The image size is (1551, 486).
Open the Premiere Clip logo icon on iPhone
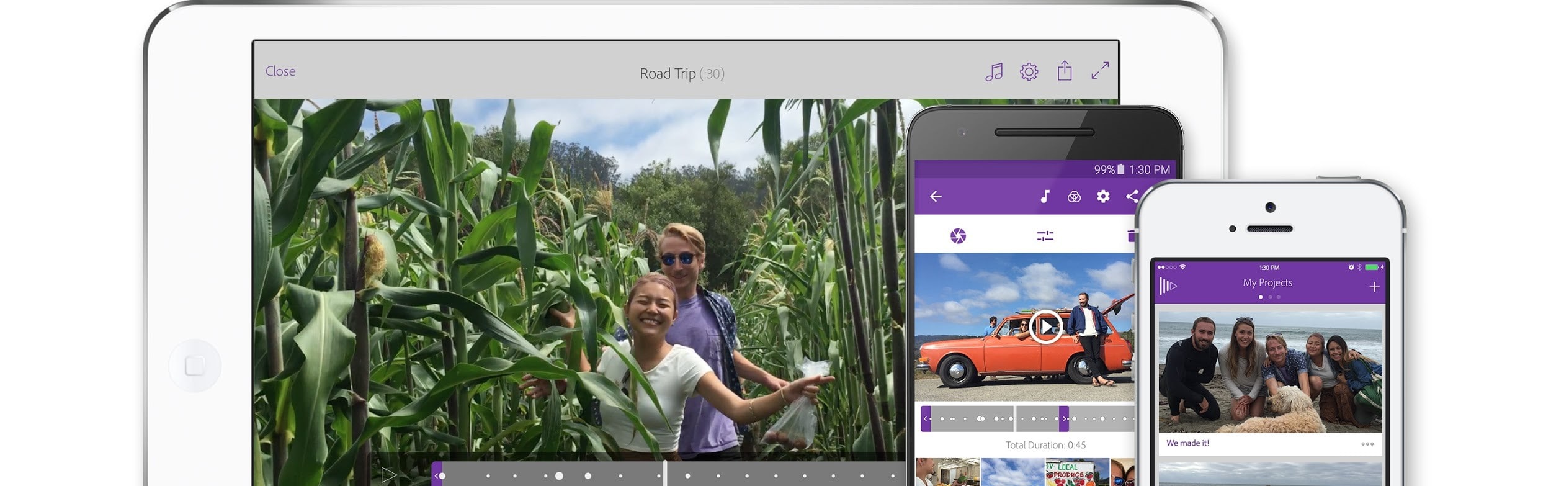coord(1168,286)
